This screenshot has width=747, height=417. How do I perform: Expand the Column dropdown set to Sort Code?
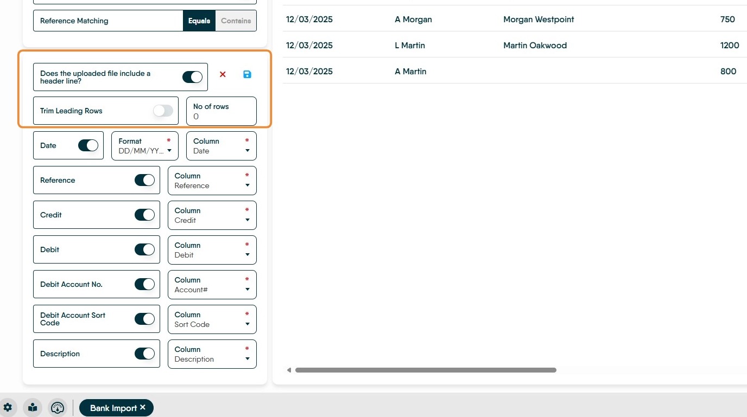coord(212,319)
